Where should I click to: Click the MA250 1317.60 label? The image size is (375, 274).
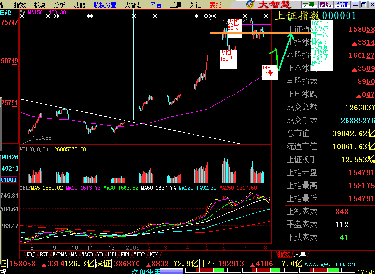tap(238, 188)
